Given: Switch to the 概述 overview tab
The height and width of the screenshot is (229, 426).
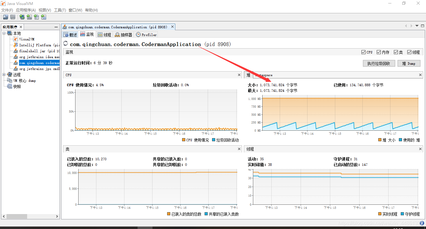Looking at the screenshot, I should (x=70, y=35).
